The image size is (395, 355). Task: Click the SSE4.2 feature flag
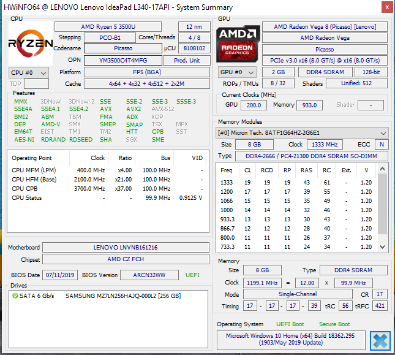tap(78, 109)
